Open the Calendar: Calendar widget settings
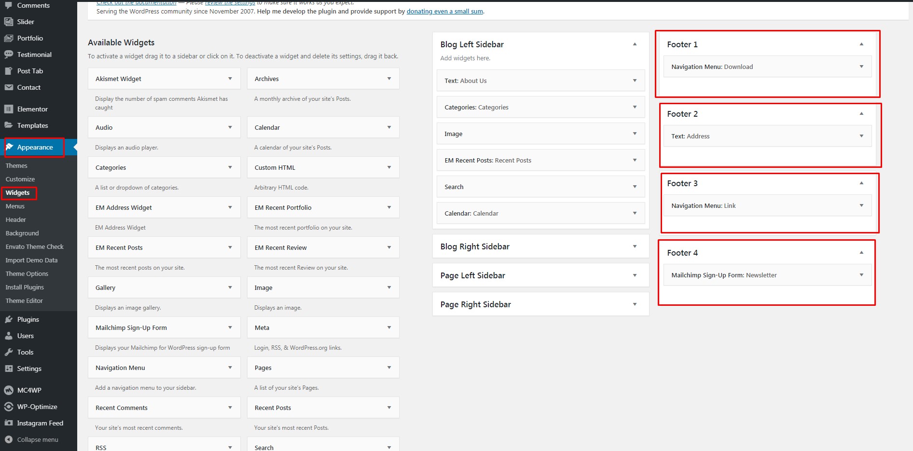Viewport: 913px width, 451px height. click(x=541, y=213)
